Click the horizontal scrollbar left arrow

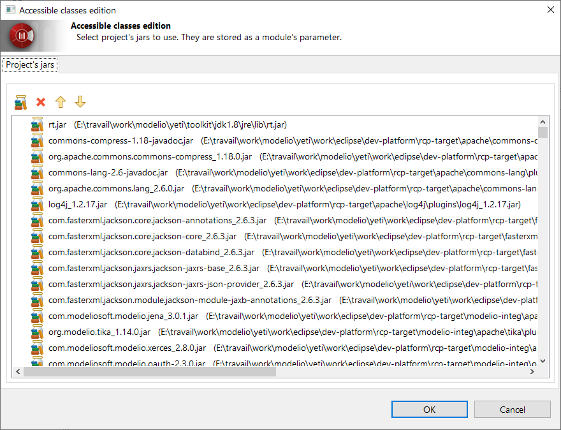[x=18, y=372]
